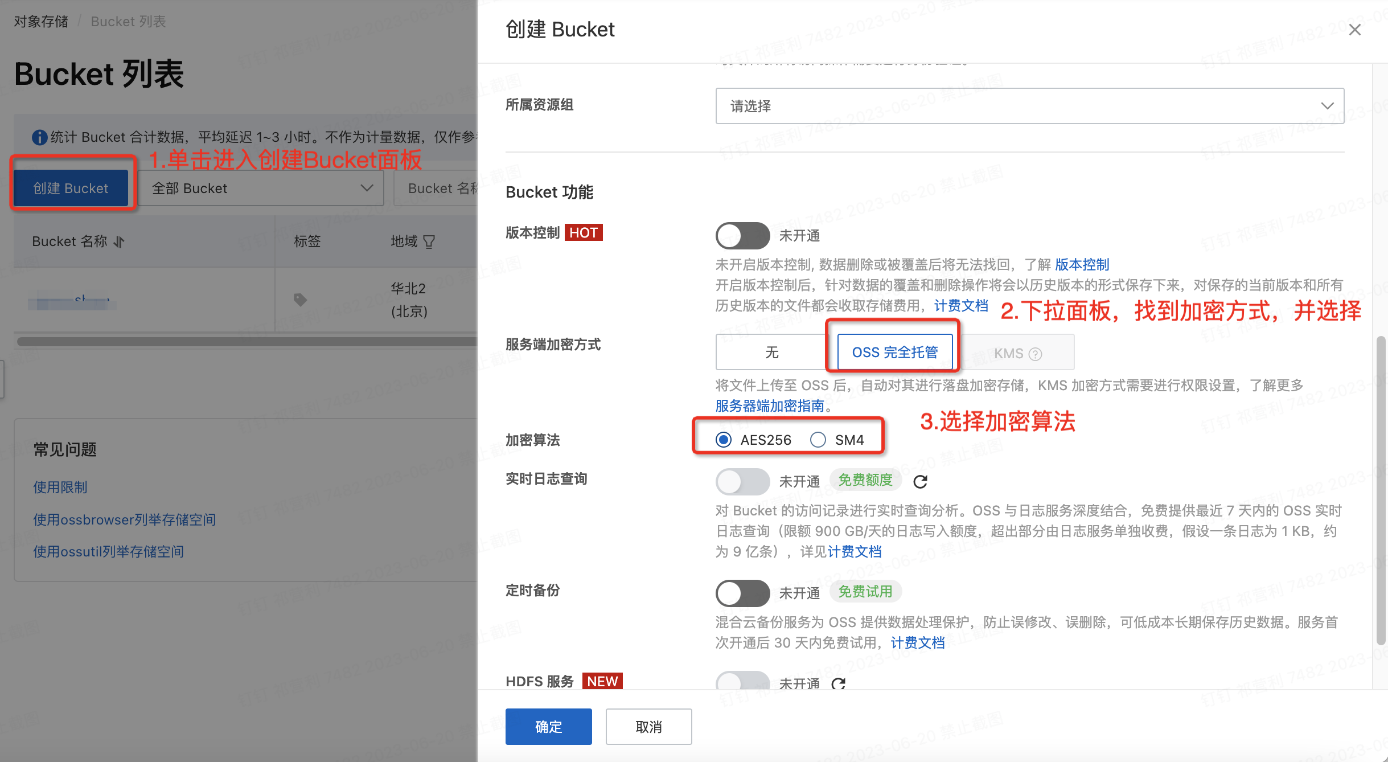Viewport: 1388px width, 762px height.
Task: Click the 确定 confirm button
Action: point(548,727)
